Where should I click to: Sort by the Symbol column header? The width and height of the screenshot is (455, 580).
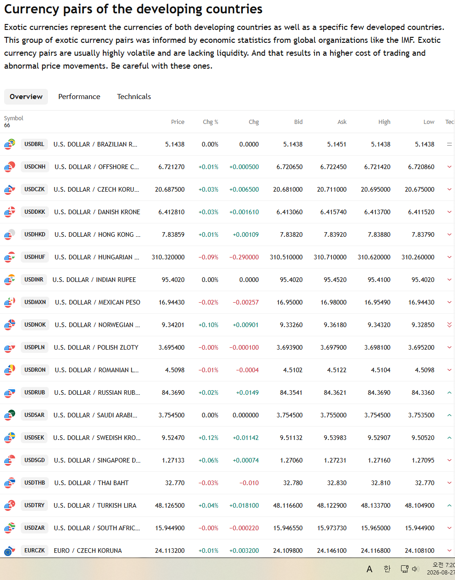point(14,118)
